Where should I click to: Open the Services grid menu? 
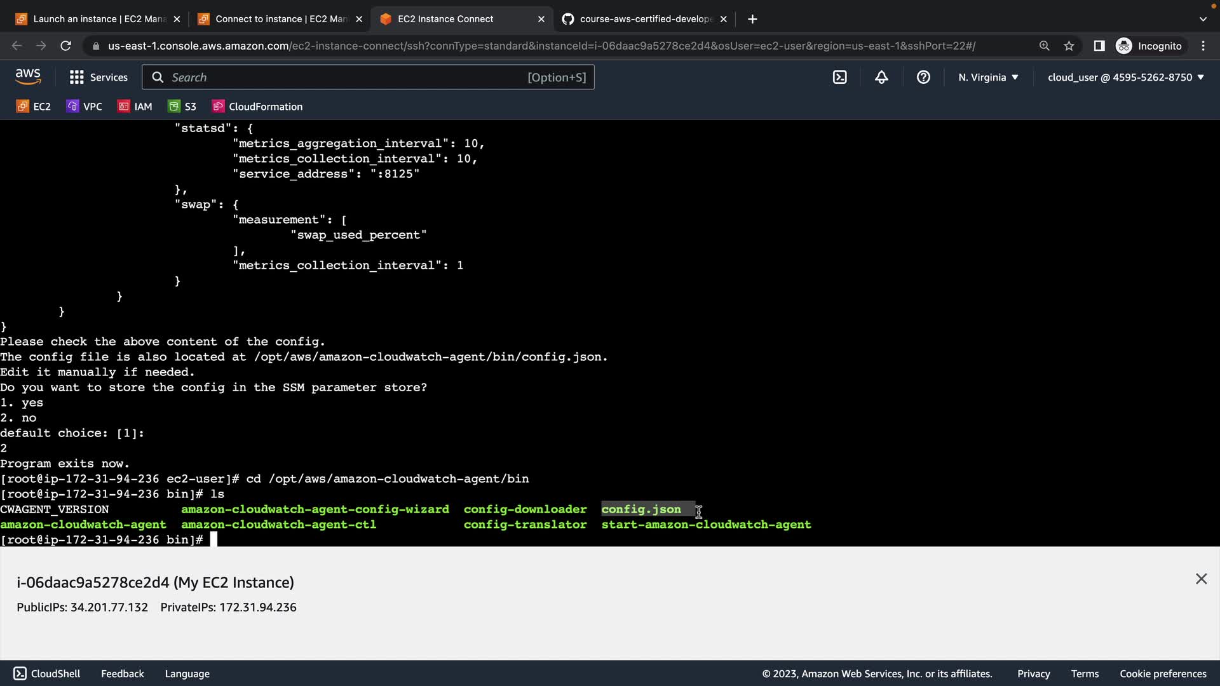click(98, 77)
